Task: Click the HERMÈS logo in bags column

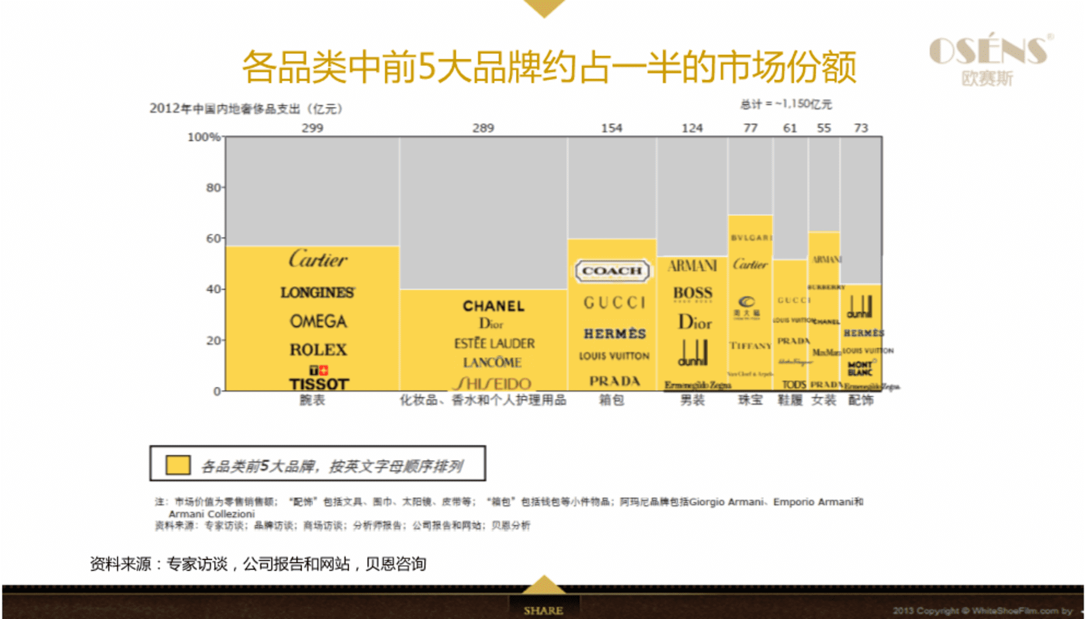Action: coord(615,333)
